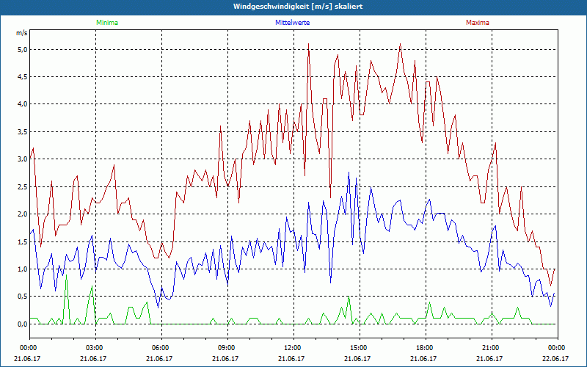Click the 2,5 y-axis value

click(23, 186)
